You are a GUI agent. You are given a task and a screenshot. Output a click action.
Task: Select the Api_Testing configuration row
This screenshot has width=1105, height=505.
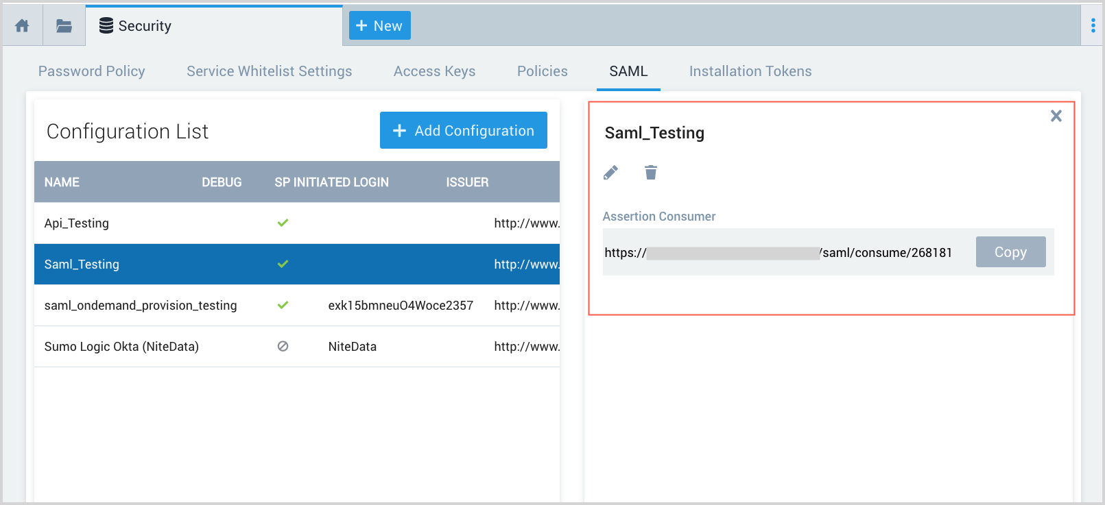click(77, 223)
